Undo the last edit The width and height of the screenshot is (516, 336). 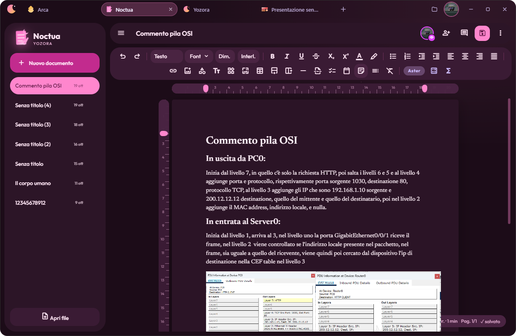[x=123, y=57]
